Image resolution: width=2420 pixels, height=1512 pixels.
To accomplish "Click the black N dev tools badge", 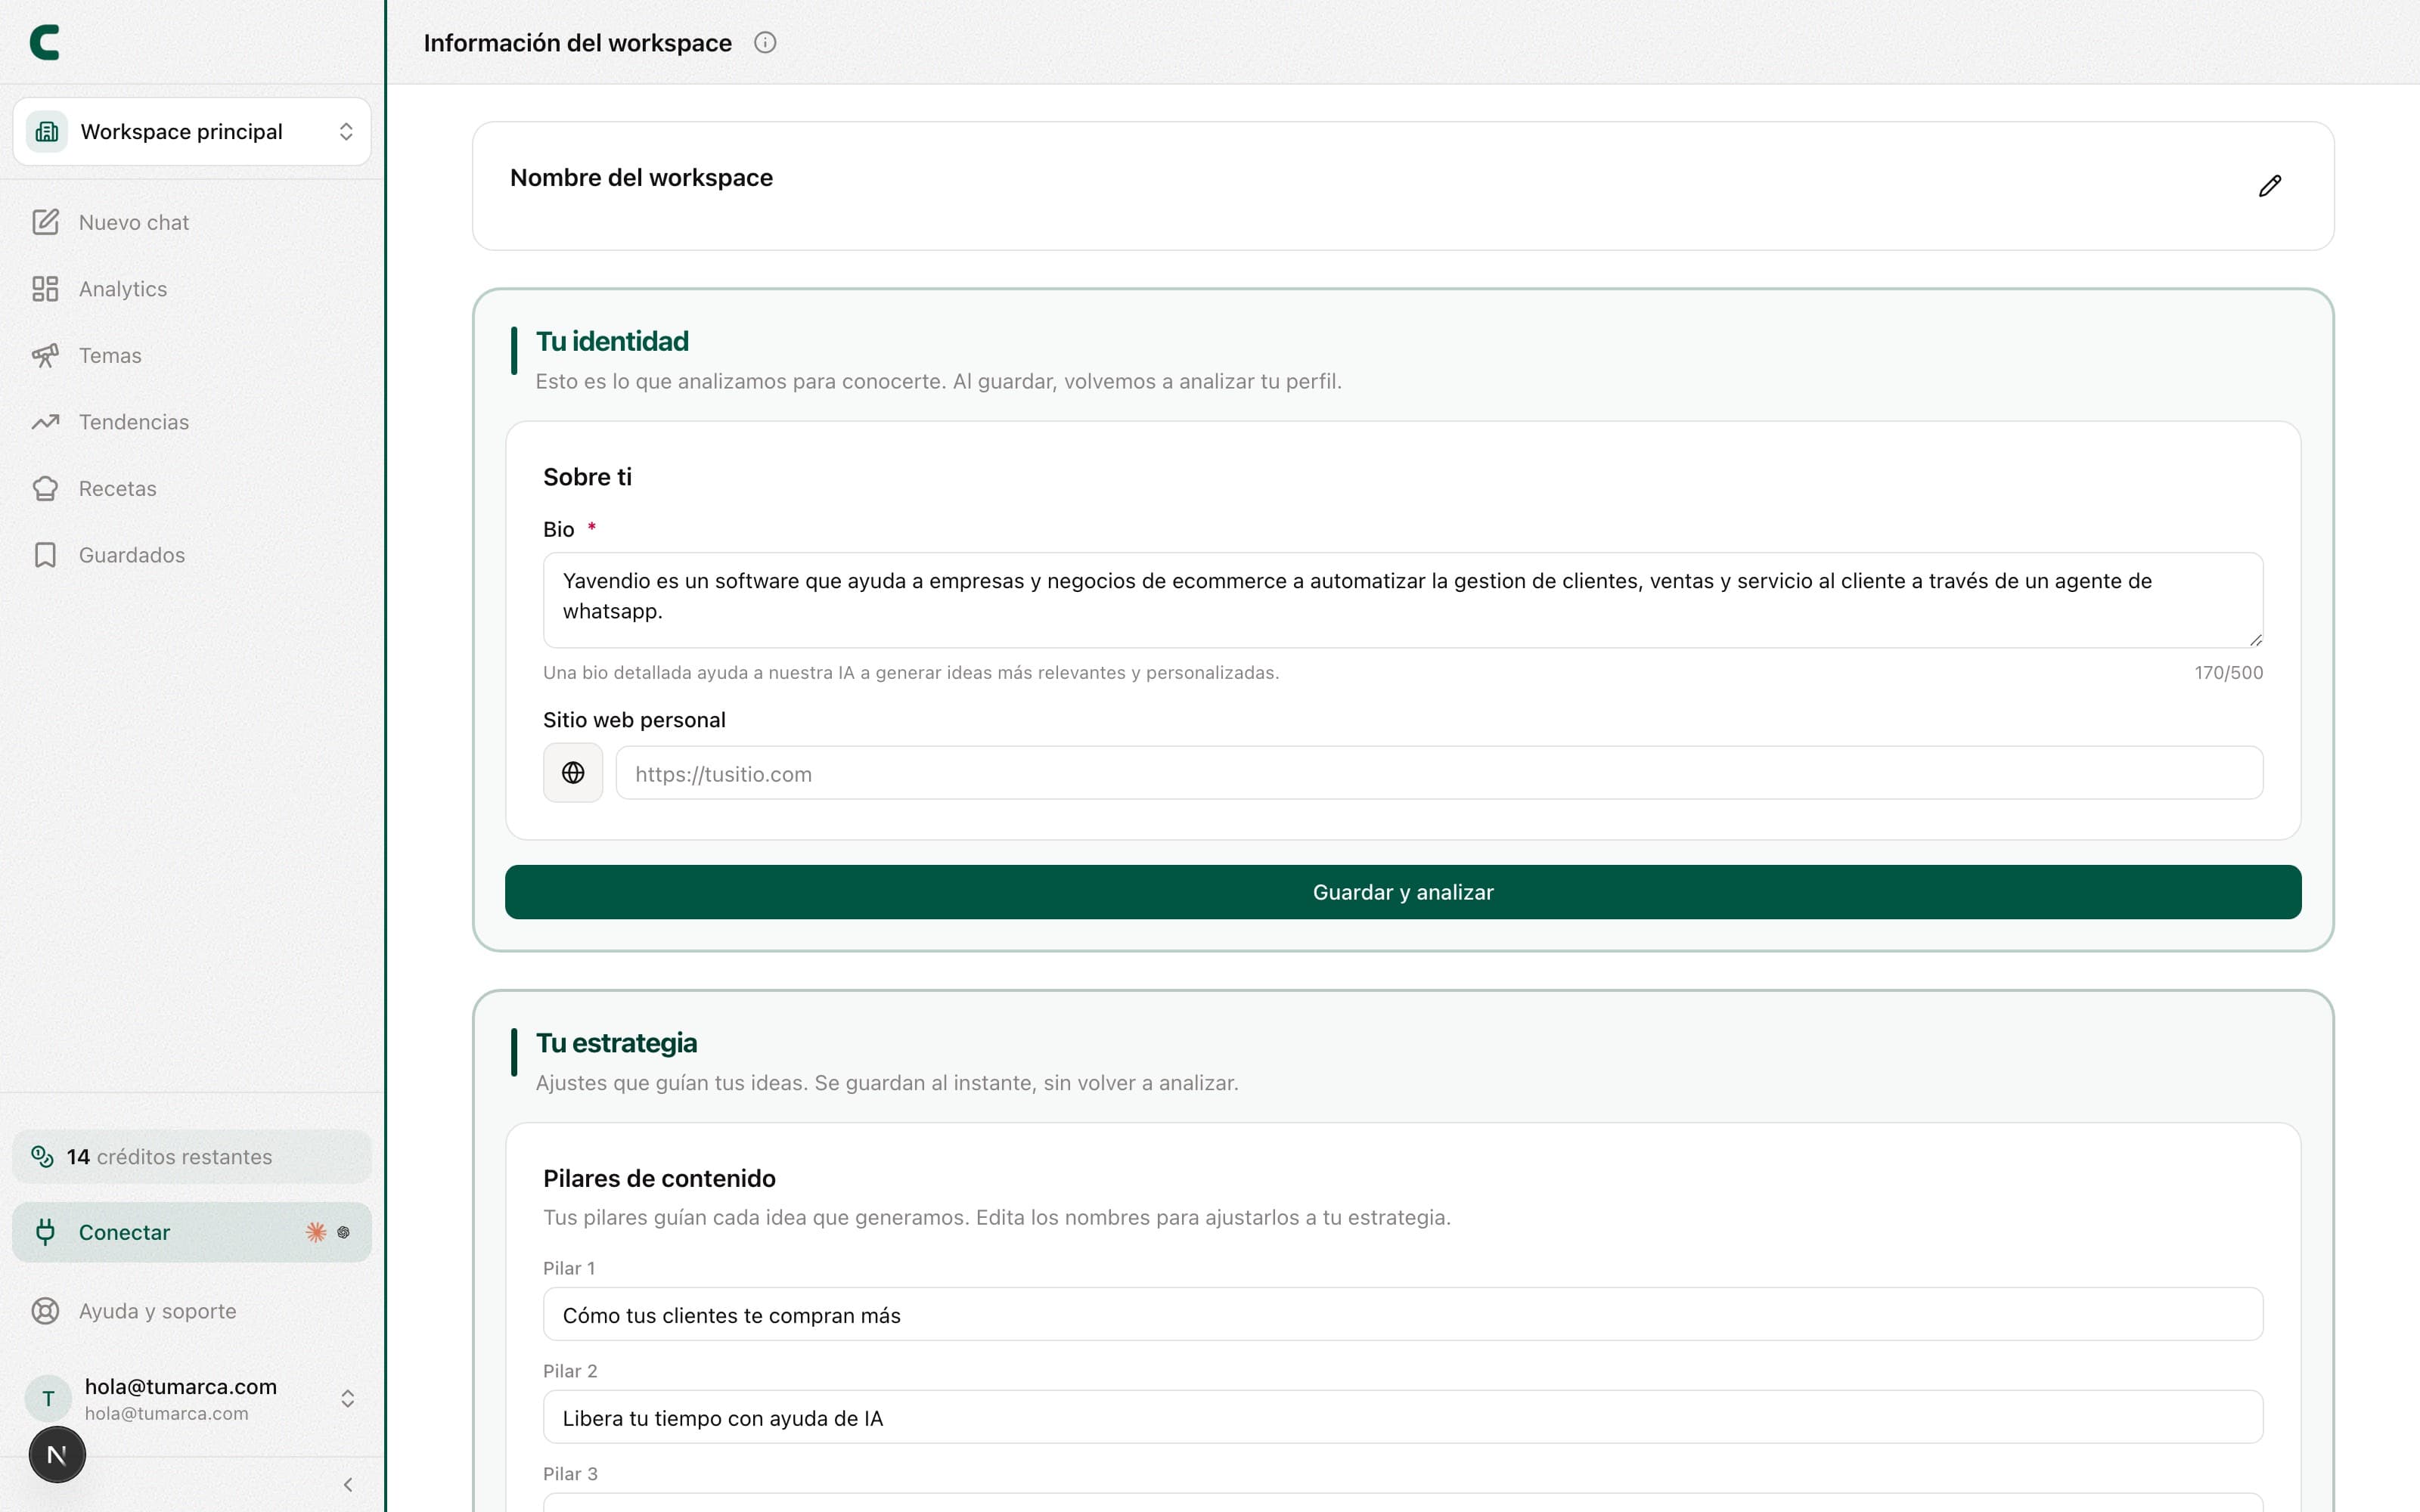I will [57, 1455].
